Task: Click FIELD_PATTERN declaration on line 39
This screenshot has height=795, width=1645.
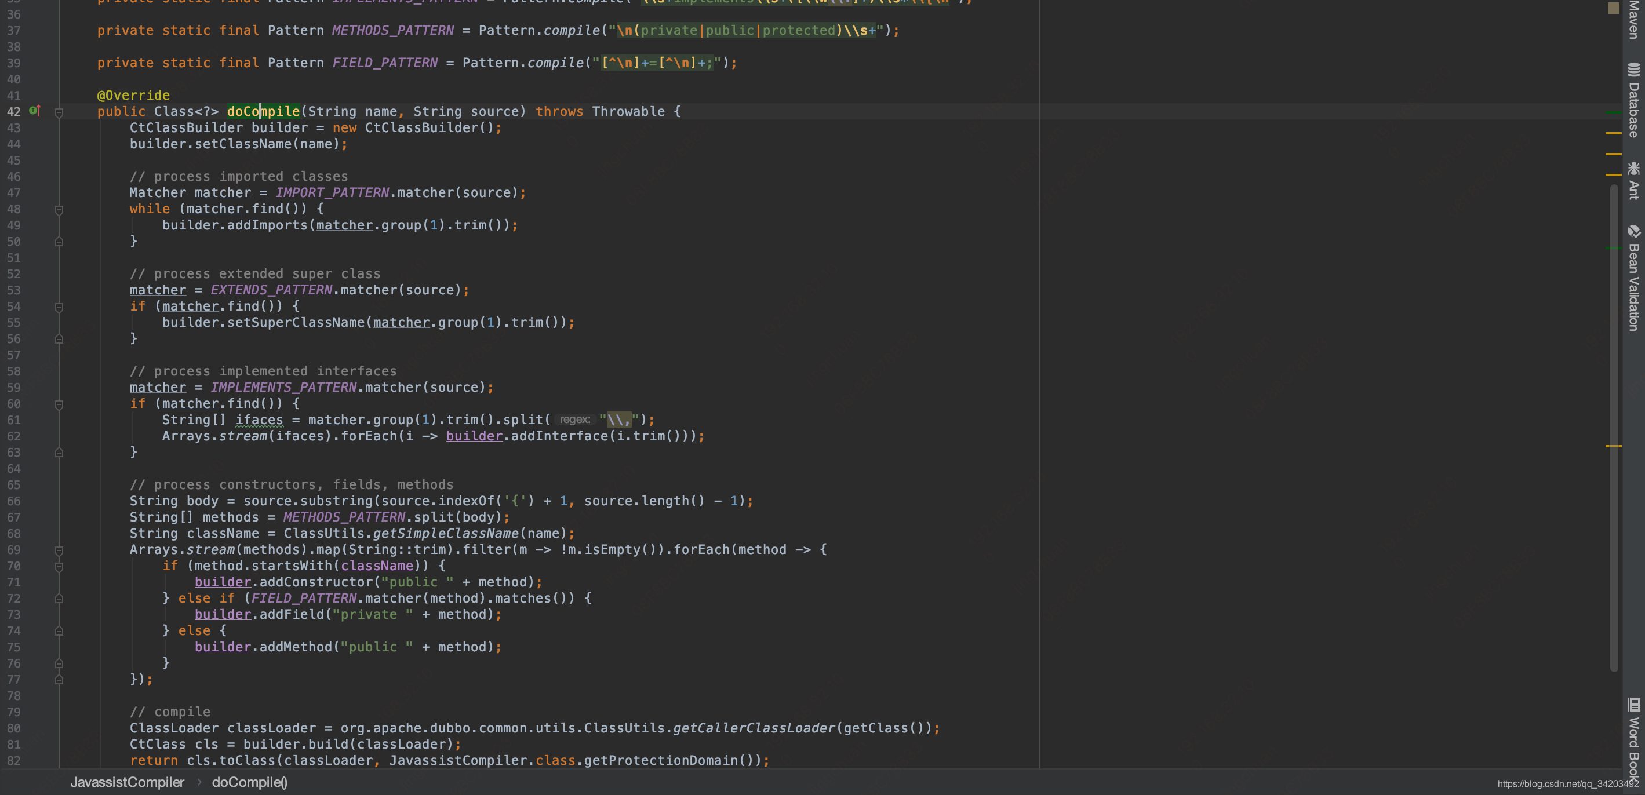Action: [x=385, y=63]
